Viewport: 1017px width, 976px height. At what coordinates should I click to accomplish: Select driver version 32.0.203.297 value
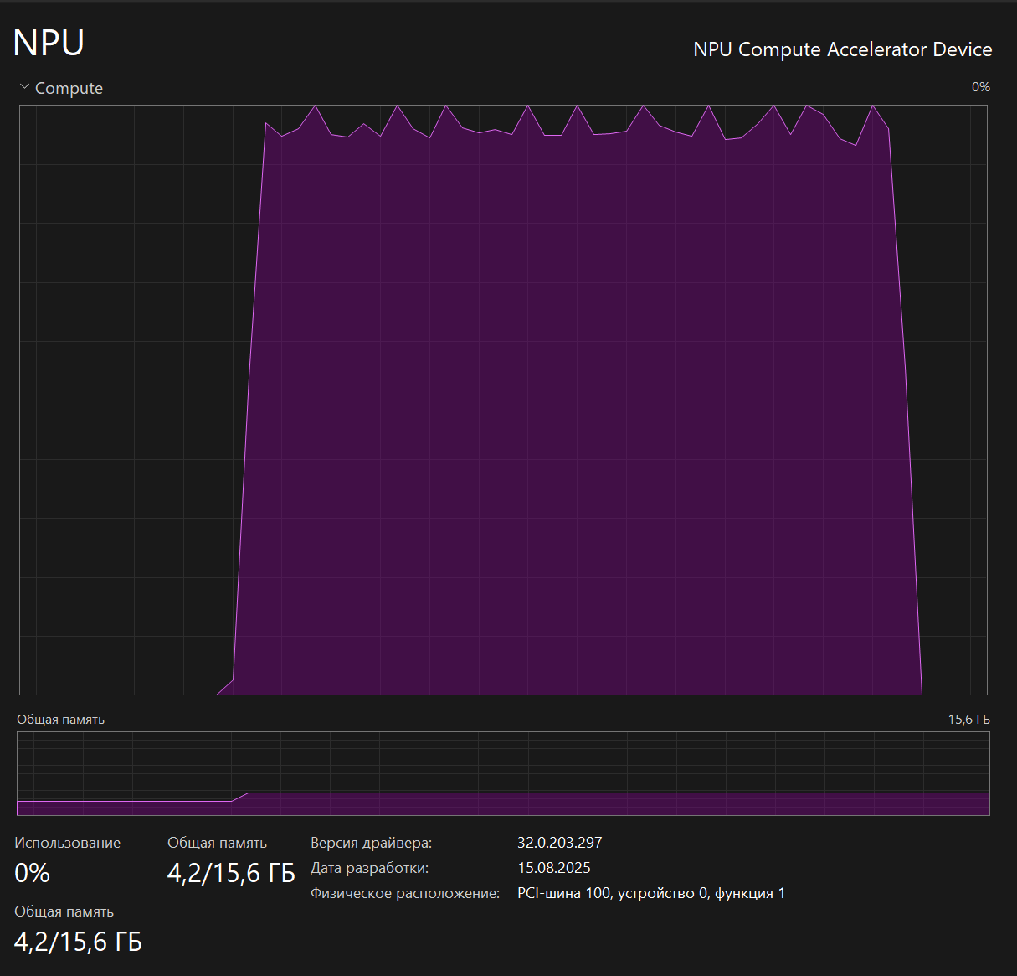click(x=559, y=843)
